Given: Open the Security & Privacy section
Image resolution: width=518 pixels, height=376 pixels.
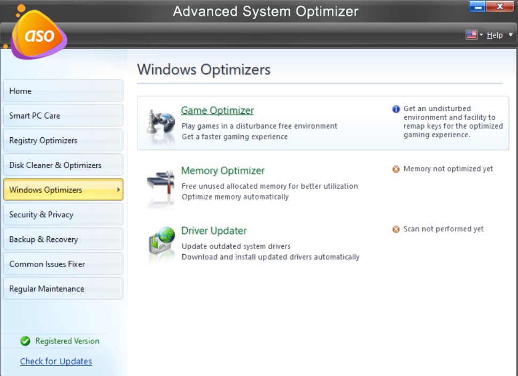Looking at the screenshot, I should tap(63, 214).
